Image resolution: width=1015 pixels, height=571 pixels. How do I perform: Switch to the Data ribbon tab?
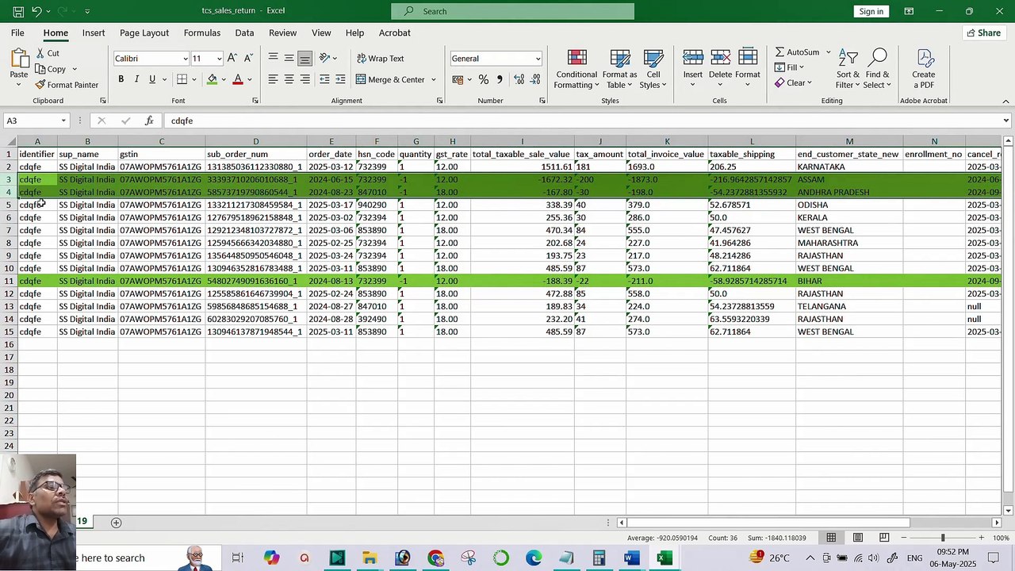click(x=244, y=33)
